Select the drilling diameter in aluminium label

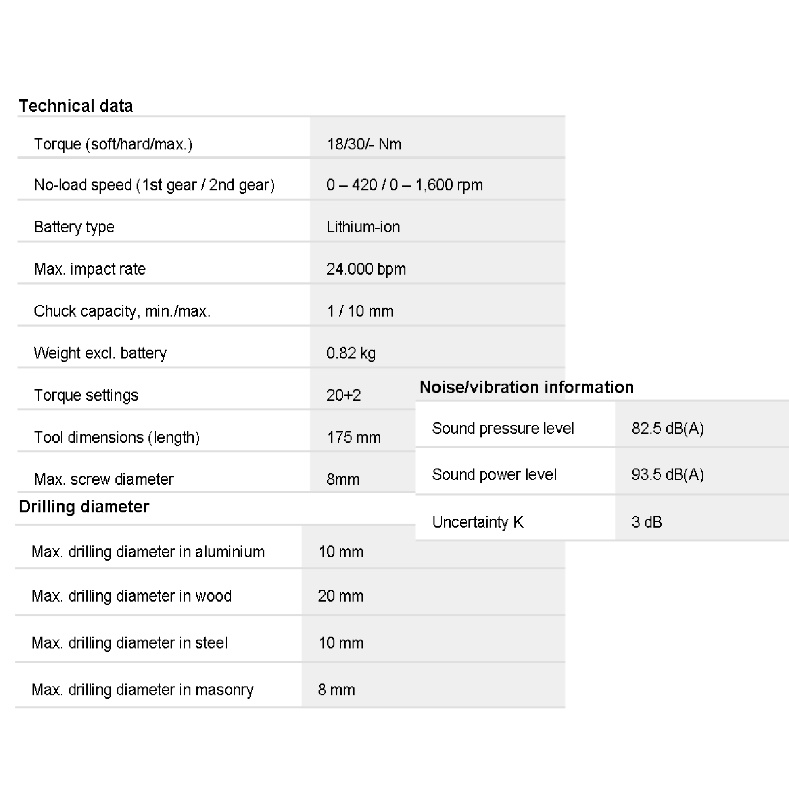(148, 551)
